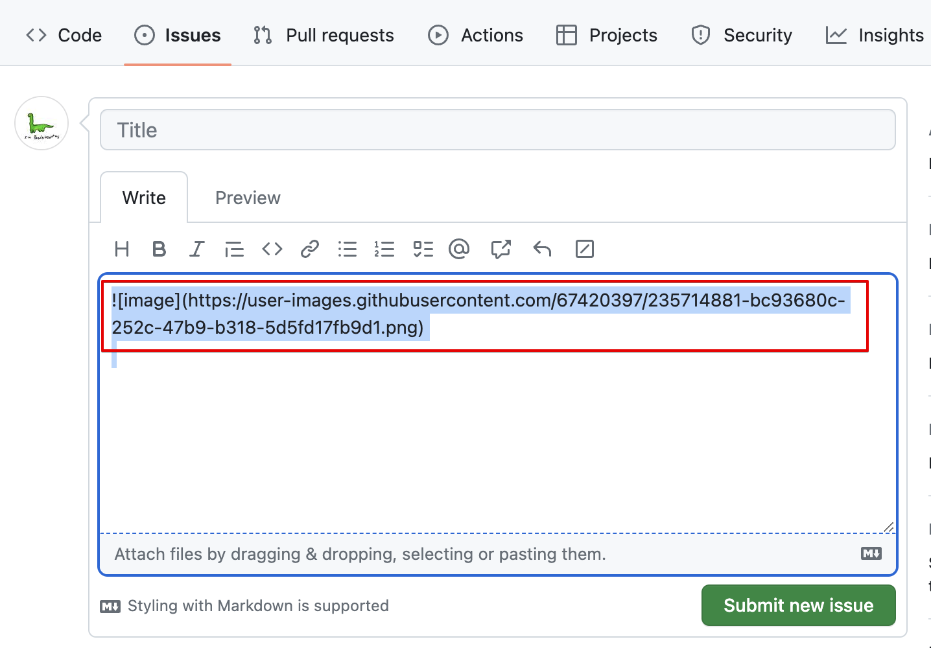The width and height of the screenshot is (931, 648).
Task: Open 'Styling with Markdown is supported' link
Action: [x=244, y=606]
